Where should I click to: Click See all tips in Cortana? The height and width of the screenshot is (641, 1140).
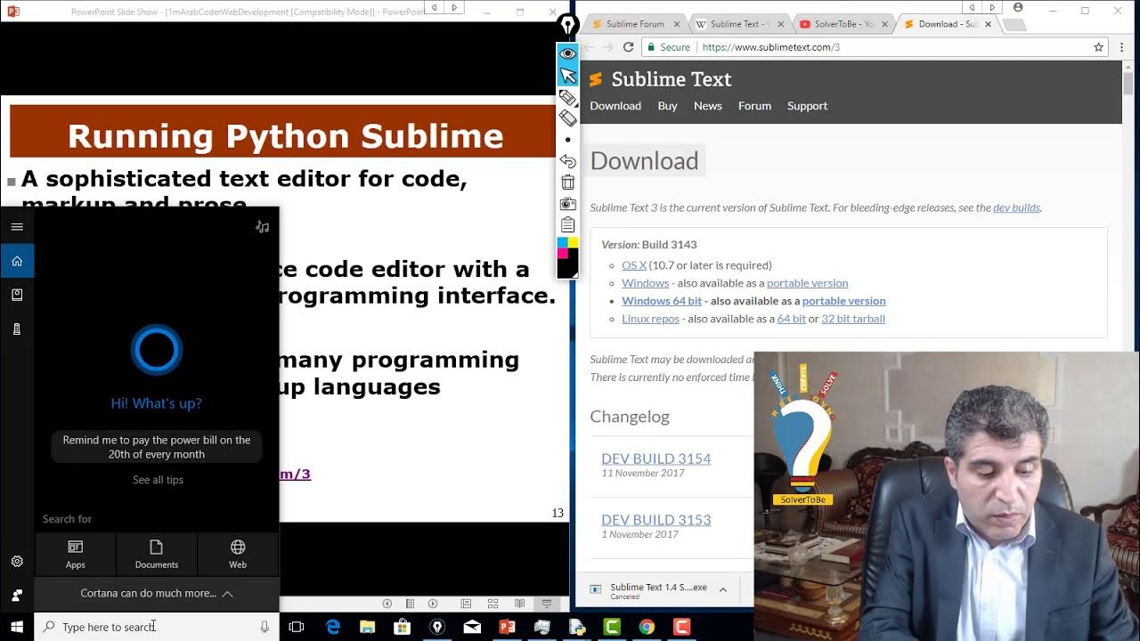click(158, 480)
